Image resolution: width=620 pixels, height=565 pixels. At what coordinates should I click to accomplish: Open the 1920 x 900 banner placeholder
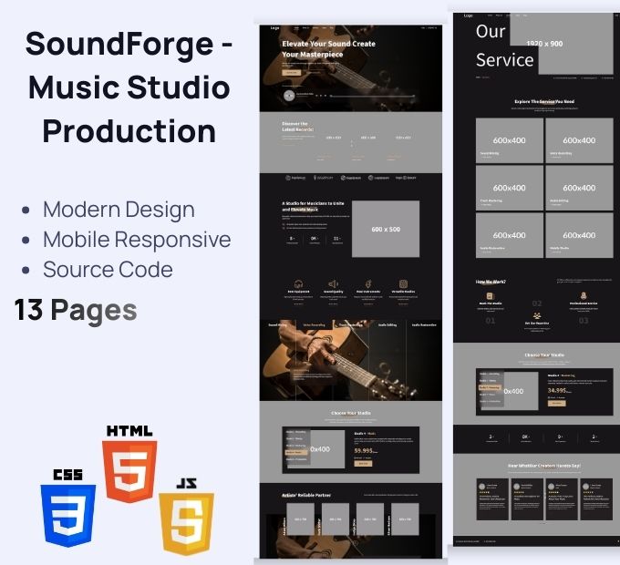562,44
